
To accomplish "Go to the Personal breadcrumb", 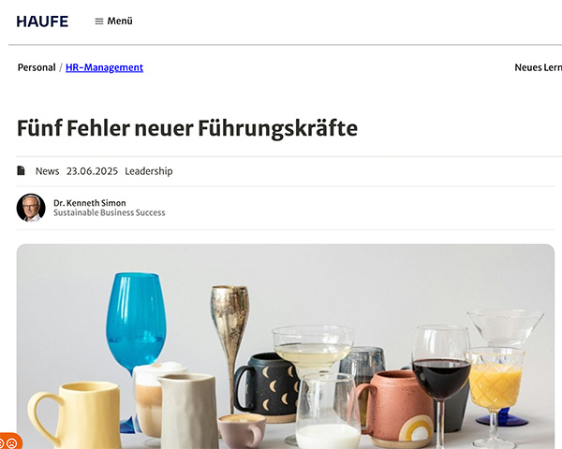I will (37, 67).
